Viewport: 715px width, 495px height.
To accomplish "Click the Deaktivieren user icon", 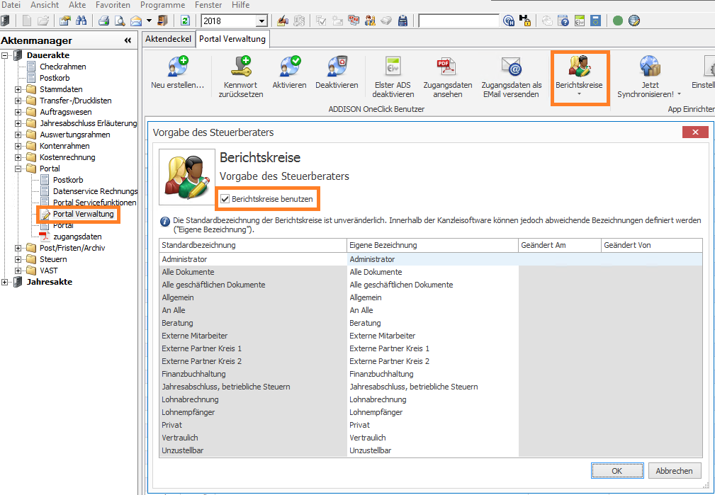I will coord(337,67).
